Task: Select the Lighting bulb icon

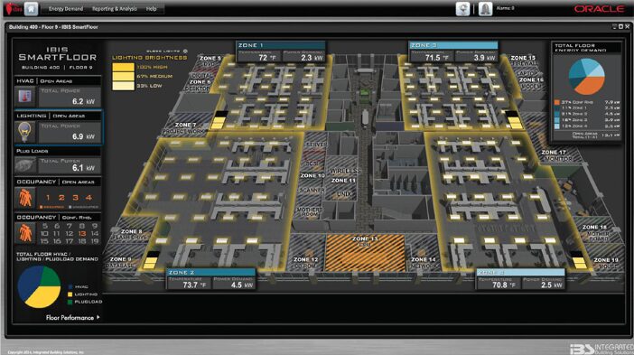Action: point(24,131)
